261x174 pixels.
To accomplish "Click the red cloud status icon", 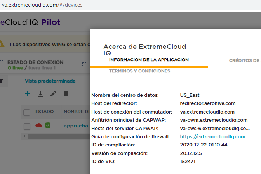I will pyautogui.click(x=38, y=126).
